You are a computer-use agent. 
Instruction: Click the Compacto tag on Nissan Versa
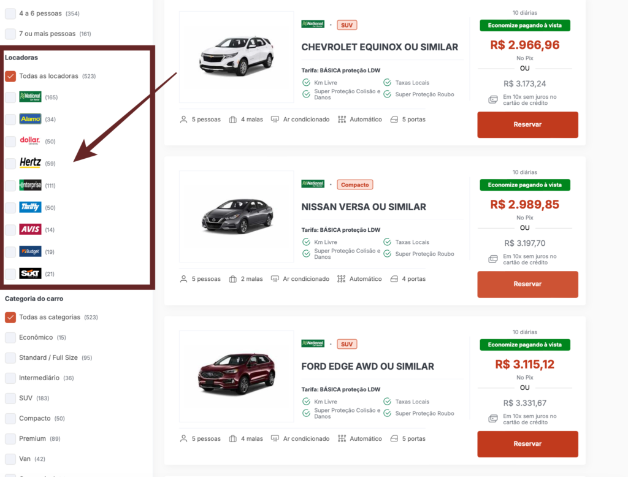pos(354,185)
